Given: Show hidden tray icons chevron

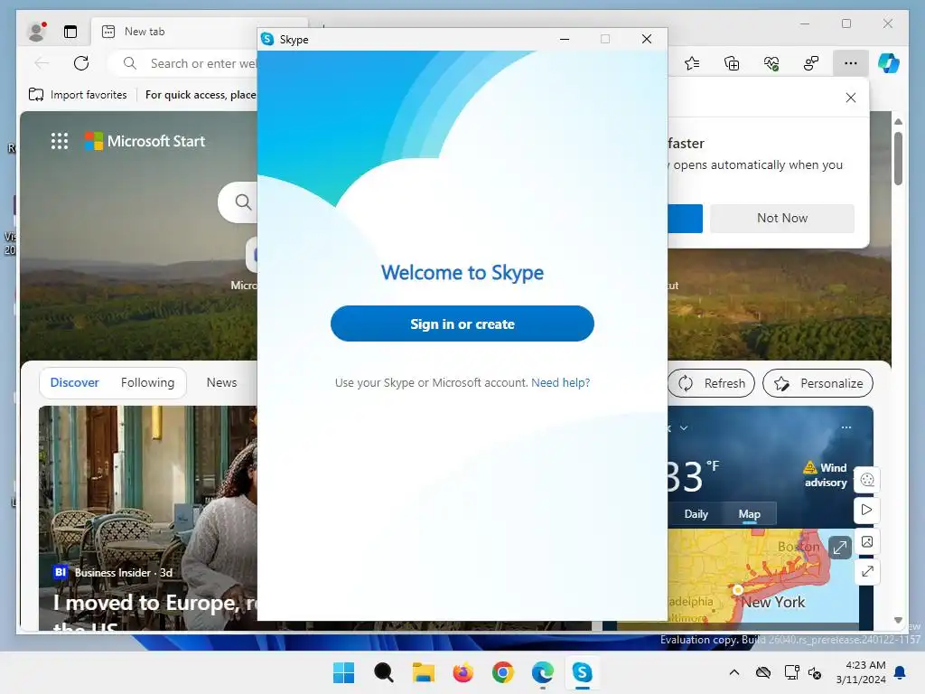Looking at the screenshot, I should click(x=734, y=672).
